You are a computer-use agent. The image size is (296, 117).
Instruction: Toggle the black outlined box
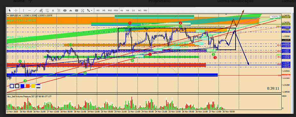coord(17,86)
